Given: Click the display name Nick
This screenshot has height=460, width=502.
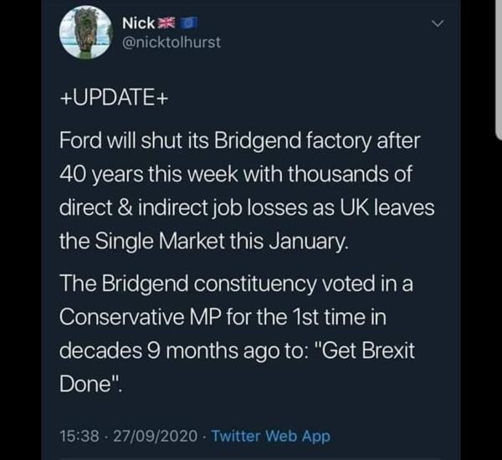Looking at the screenshot, I should pos(138,21).
